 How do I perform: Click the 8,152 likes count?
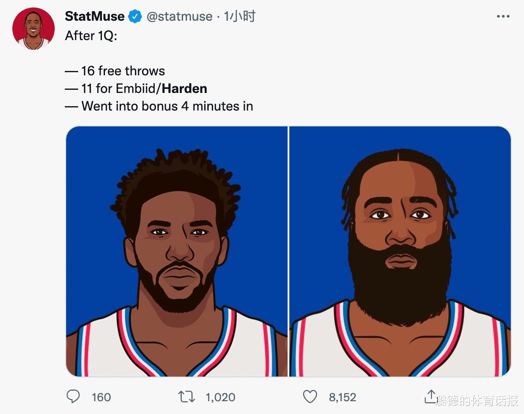click(343, 397)
